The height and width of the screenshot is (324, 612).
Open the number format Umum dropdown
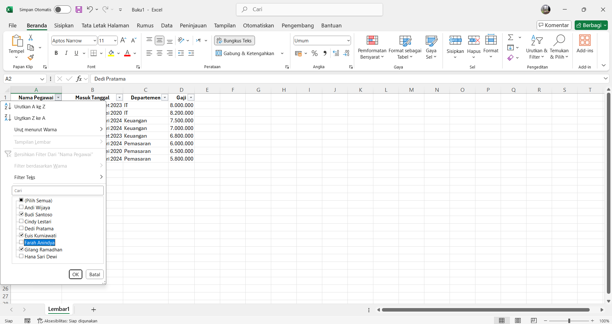[x=348, y=40]
